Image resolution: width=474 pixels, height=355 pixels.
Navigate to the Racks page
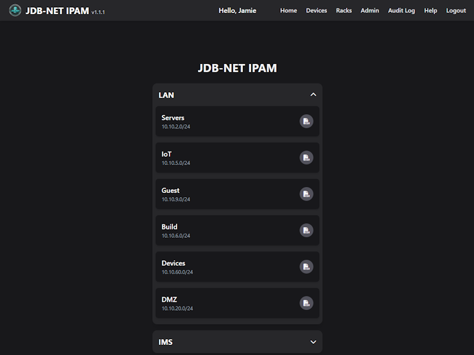344,10
